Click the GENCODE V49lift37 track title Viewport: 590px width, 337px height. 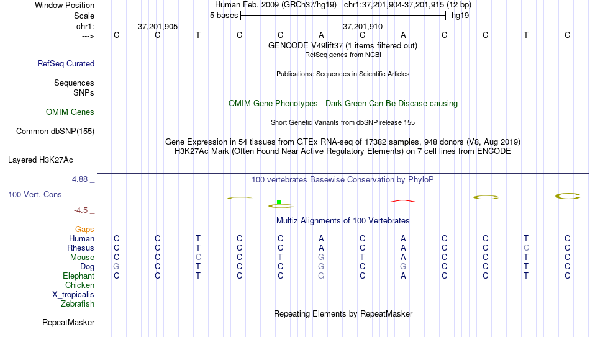click(x=342, y=45)
